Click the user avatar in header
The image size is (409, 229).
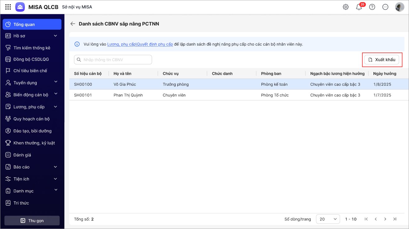(399, 7)
